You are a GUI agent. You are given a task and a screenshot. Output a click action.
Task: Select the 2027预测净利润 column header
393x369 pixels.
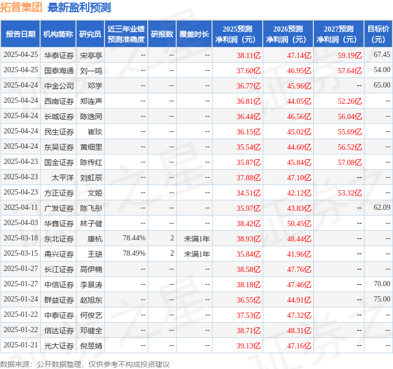point(339,34)
